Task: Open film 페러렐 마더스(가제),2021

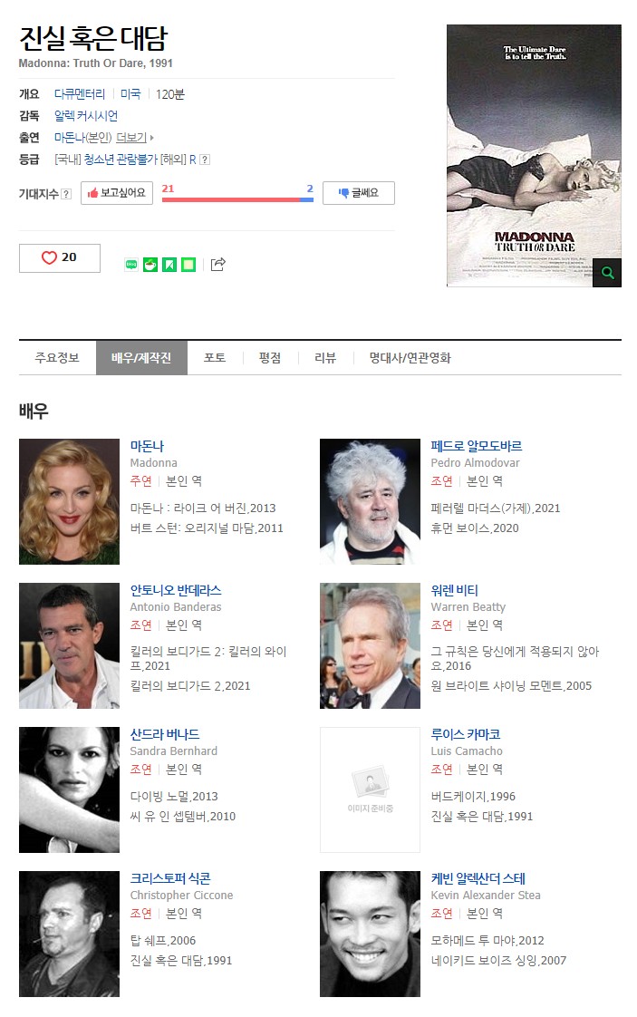Action: point(496,508)
